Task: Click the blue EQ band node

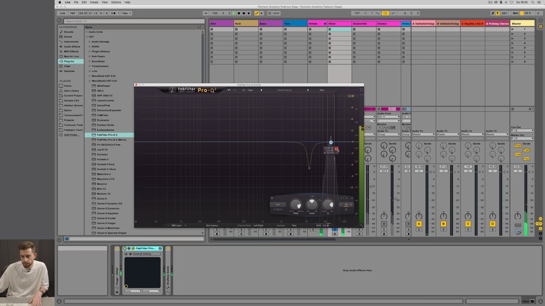Action: pos(331,142)
